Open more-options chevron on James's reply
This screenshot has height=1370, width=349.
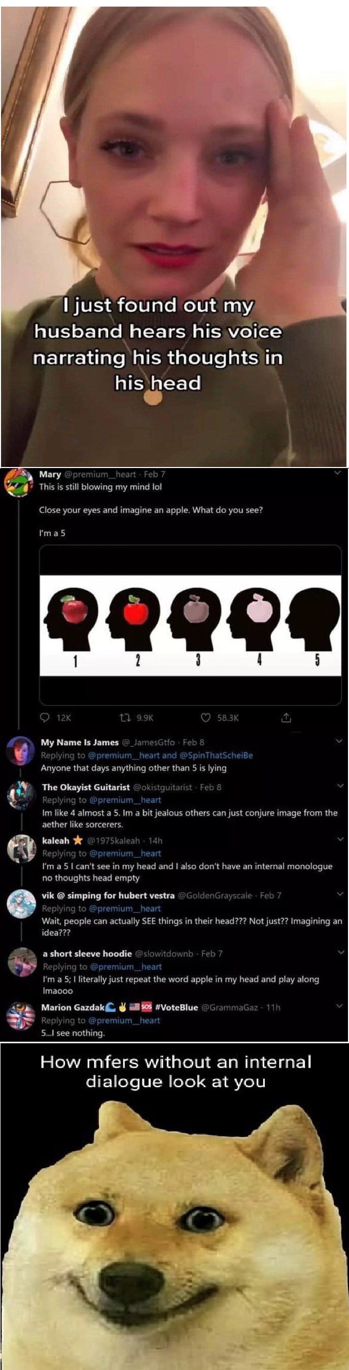click(339, 740)
